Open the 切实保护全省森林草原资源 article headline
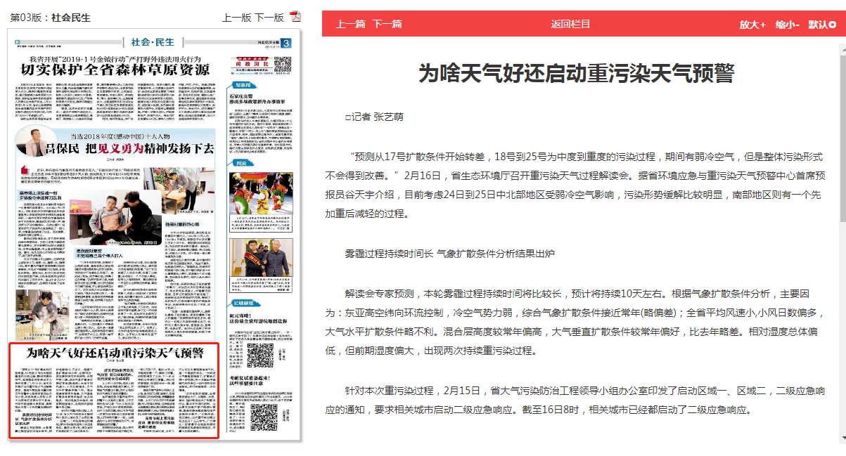Viewport: 846px width, 456px height. (x=115, y=69)
